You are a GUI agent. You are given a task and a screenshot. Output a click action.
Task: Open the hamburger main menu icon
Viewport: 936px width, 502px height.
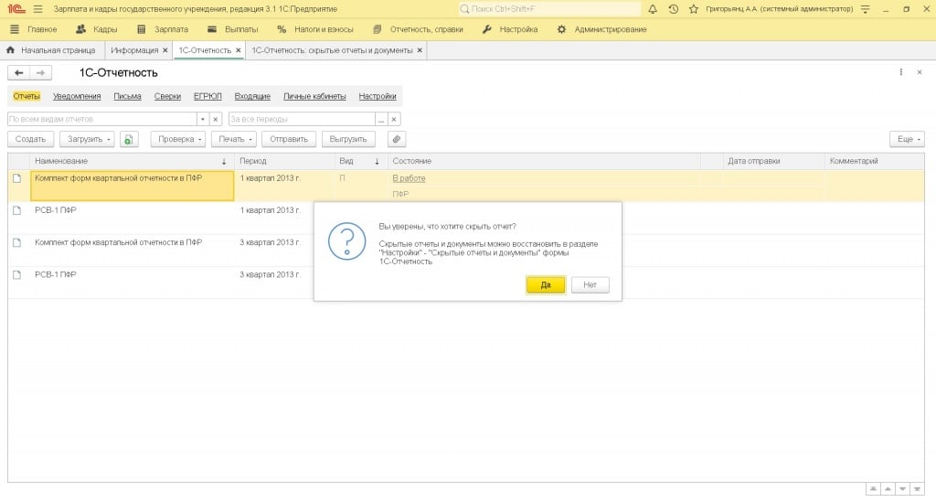37,9
